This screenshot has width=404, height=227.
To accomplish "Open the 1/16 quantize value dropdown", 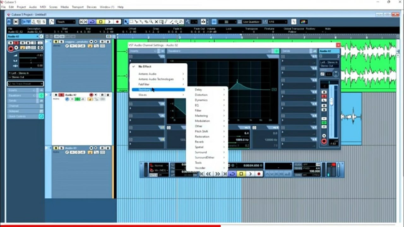I will click(x=278, y=22).
